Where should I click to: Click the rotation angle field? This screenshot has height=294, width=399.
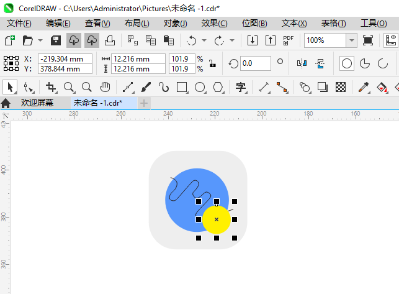click(255, 63)
